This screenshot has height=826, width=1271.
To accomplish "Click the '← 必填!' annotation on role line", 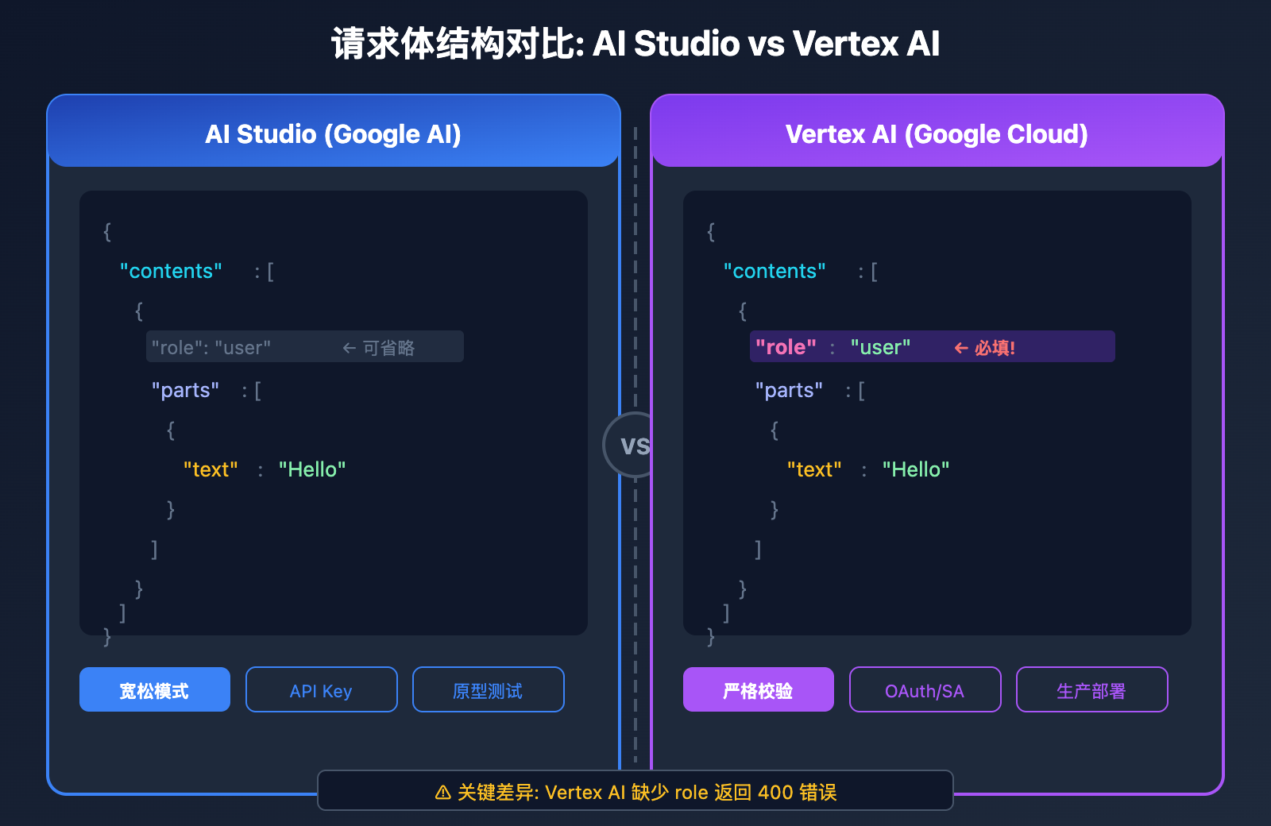I will click(x=985, y=347).
